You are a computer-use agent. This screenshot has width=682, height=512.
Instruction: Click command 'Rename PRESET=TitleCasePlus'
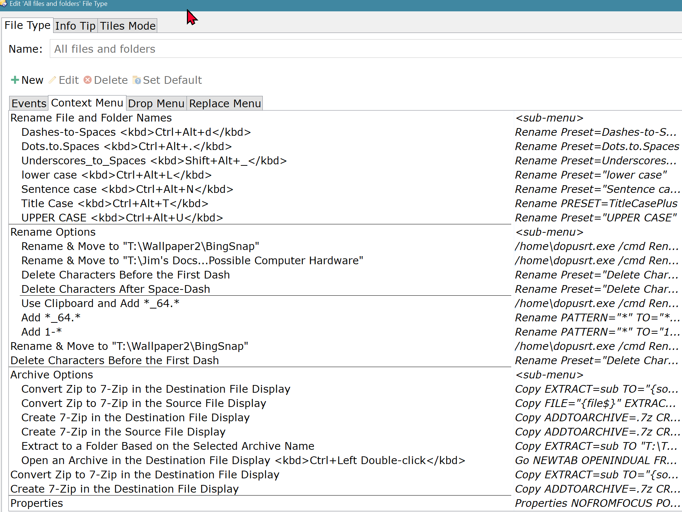pyautogui.click(x=596, y=203)
